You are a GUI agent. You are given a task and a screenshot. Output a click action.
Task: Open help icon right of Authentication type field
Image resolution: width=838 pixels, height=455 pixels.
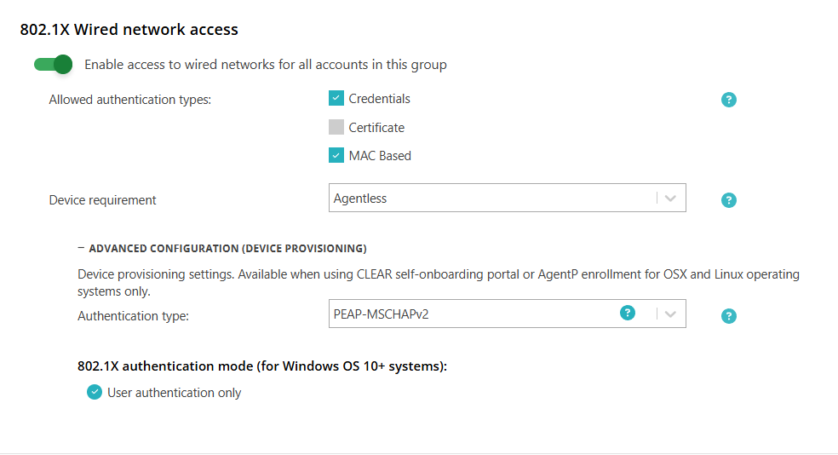coord(728,316)
